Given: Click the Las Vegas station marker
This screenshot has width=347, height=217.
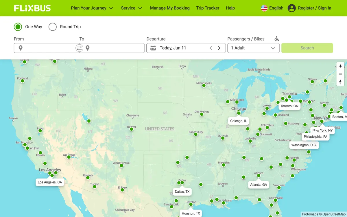Looking at the screenshot, I should click(x=69, y=157).
